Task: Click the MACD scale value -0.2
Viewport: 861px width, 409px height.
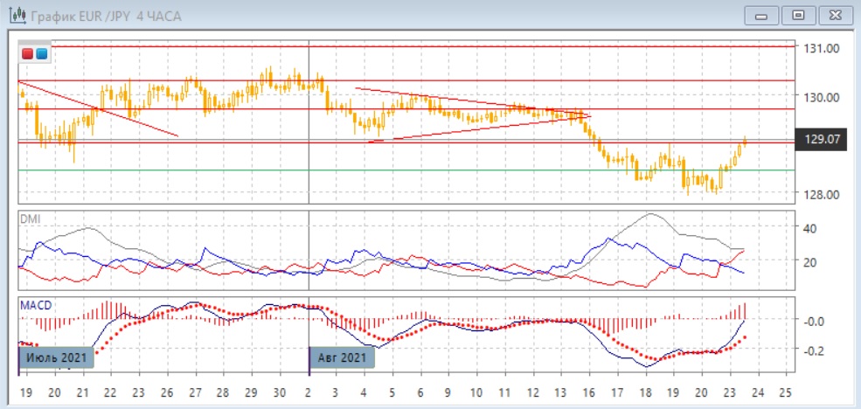Action: [815, 350]
